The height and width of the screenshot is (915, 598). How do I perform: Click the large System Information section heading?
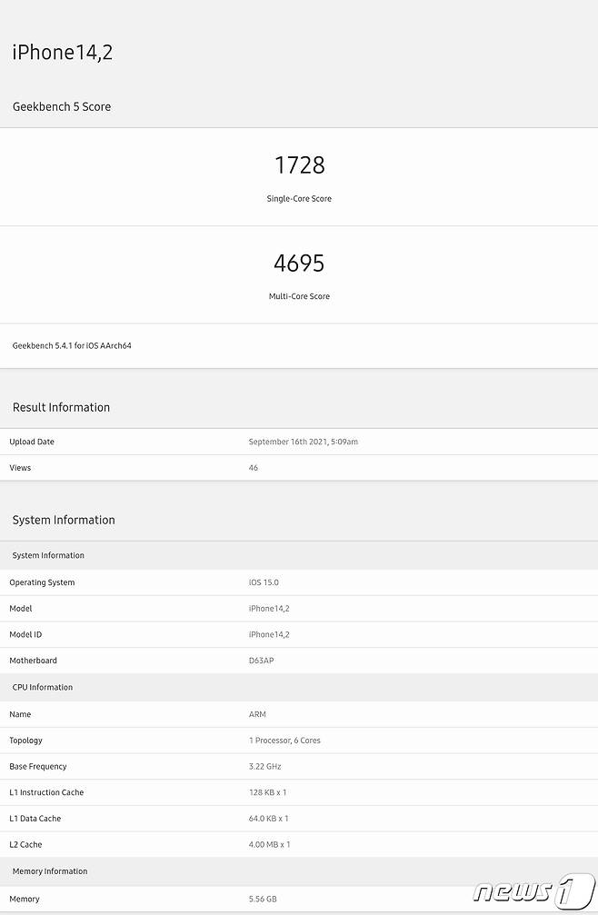click(64, 520)
